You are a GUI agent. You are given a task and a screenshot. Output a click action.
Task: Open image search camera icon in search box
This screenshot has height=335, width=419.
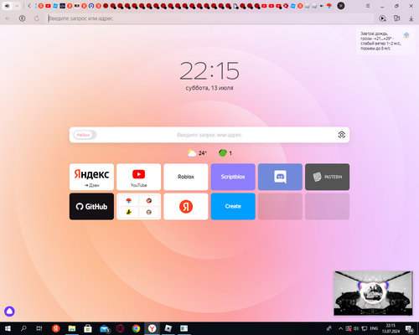342,135
